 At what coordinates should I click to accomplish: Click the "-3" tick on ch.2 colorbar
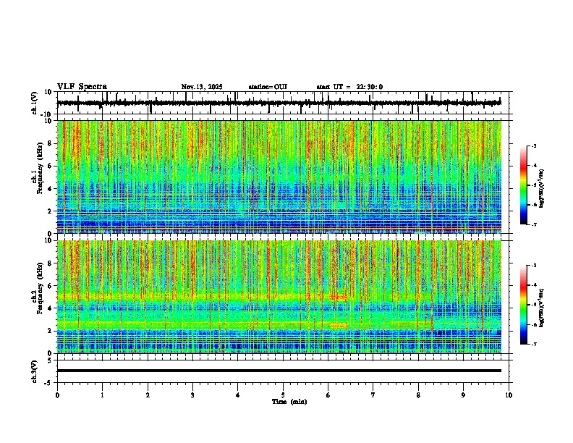(x=534, y=266)
